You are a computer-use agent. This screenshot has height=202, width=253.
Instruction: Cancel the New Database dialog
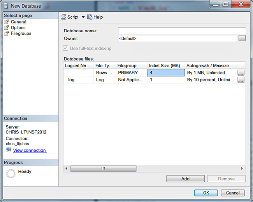(233, 193)
